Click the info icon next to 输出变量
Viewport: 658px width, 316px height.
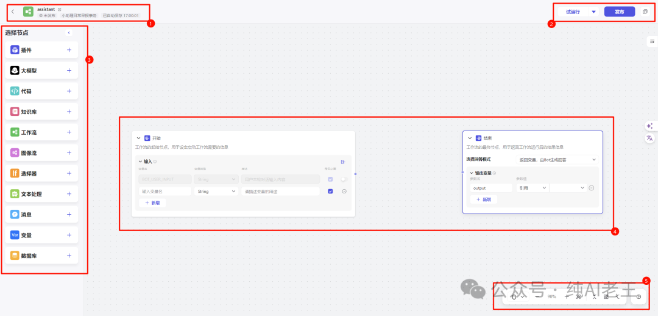tap(494, 173)
